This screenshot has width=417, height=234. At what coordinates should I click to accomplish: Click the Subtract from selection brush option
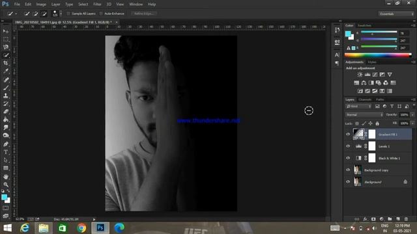pos(44,14)
